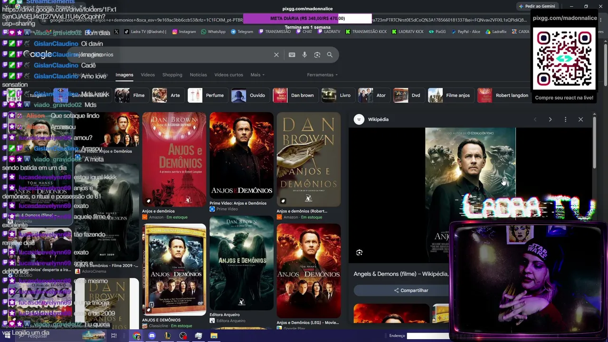Screen dimensions: 608x342
Task: Open the beige Dan Brown book cover thumbnail
Action: (309, 159)
